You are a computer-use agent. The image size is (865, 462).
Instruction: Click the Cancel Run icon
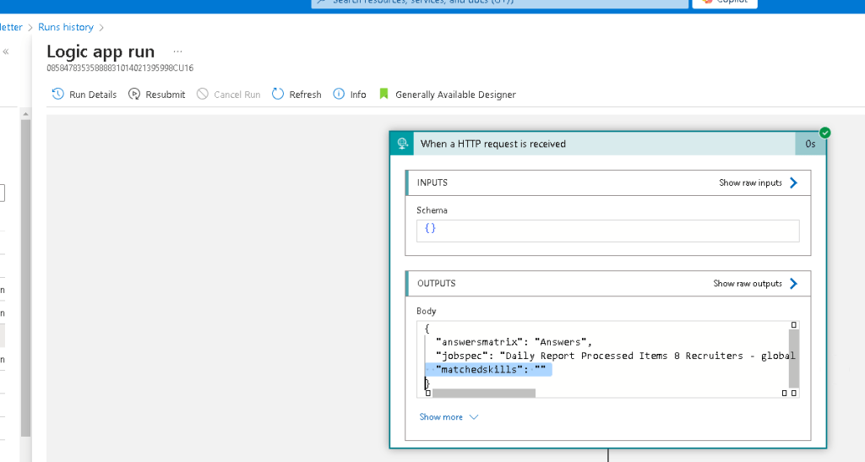(203, 94)
